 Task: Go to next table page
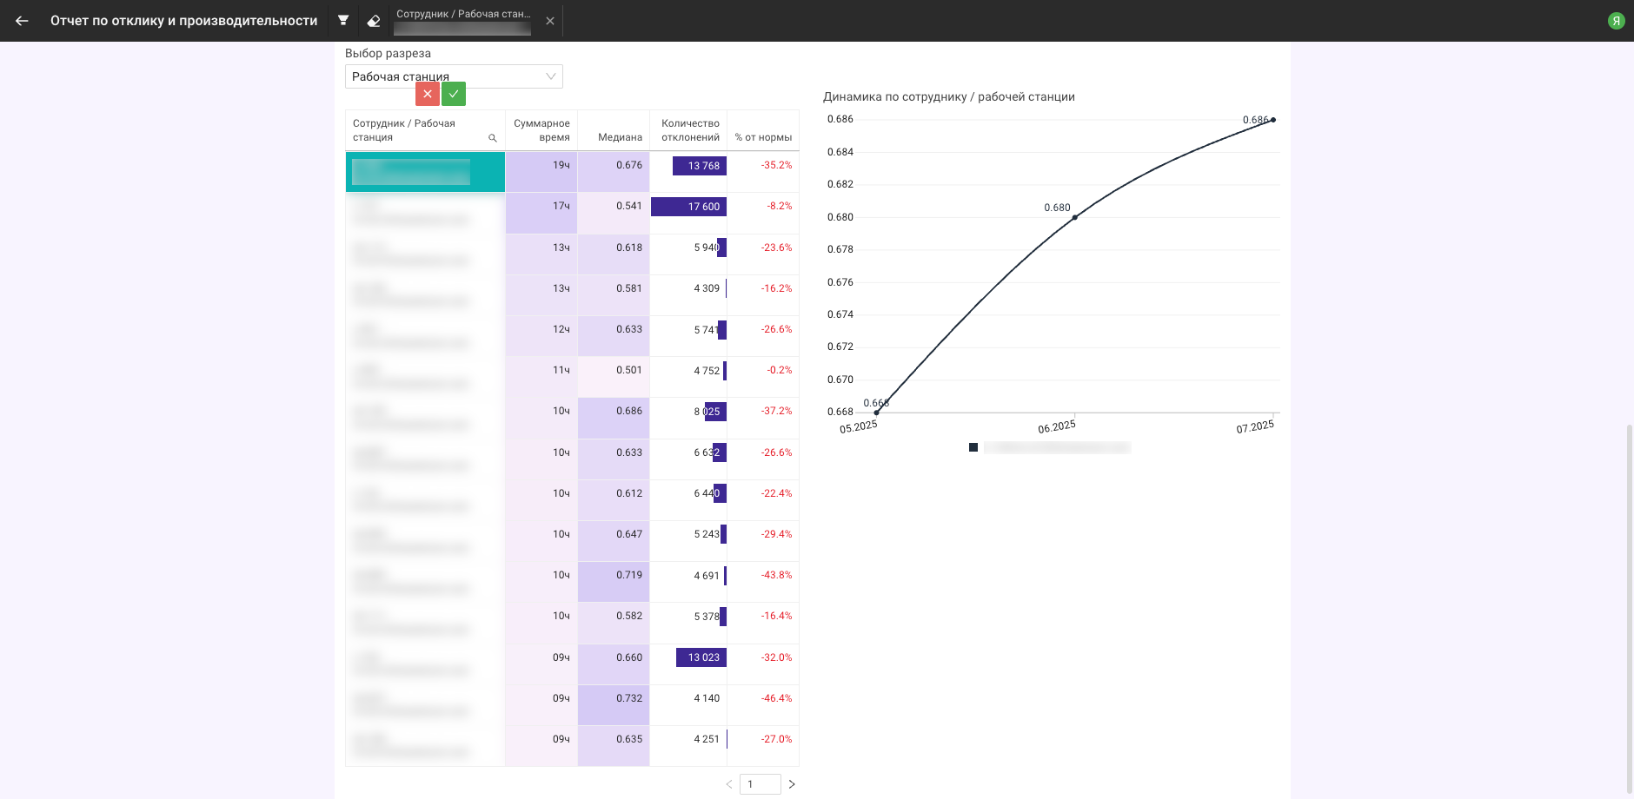(792, 784)
